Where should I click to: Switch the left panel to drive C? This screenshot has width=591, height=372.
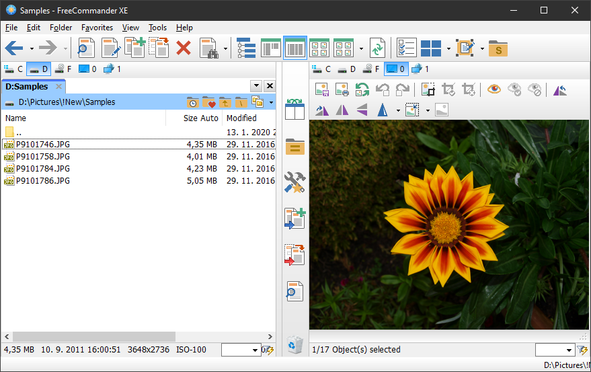coord(13,69)
